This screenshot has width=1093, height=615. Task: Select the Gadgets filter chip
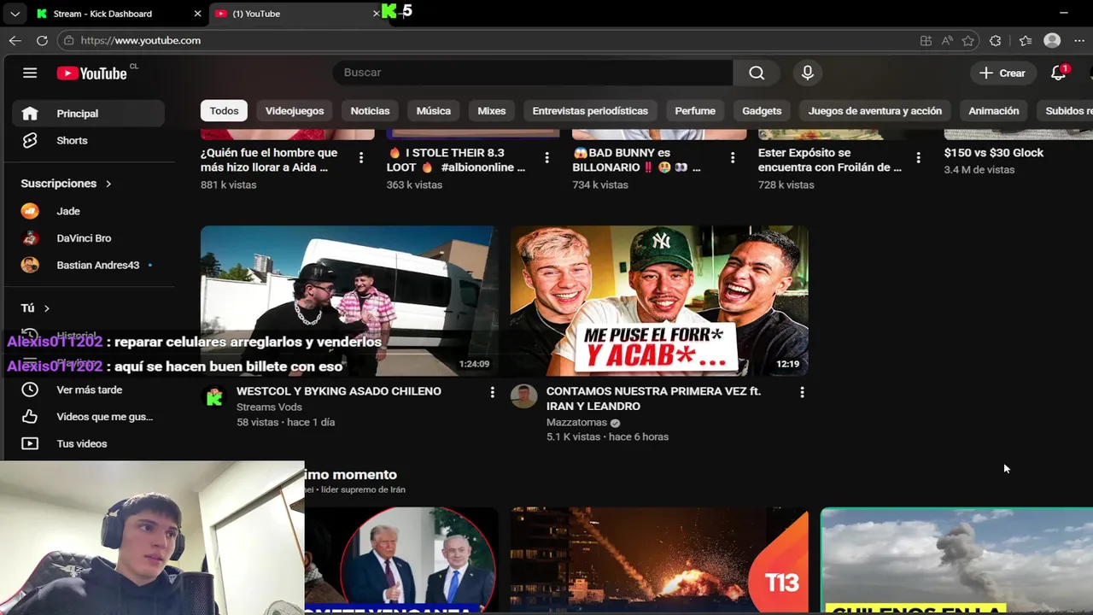[762, 110]
